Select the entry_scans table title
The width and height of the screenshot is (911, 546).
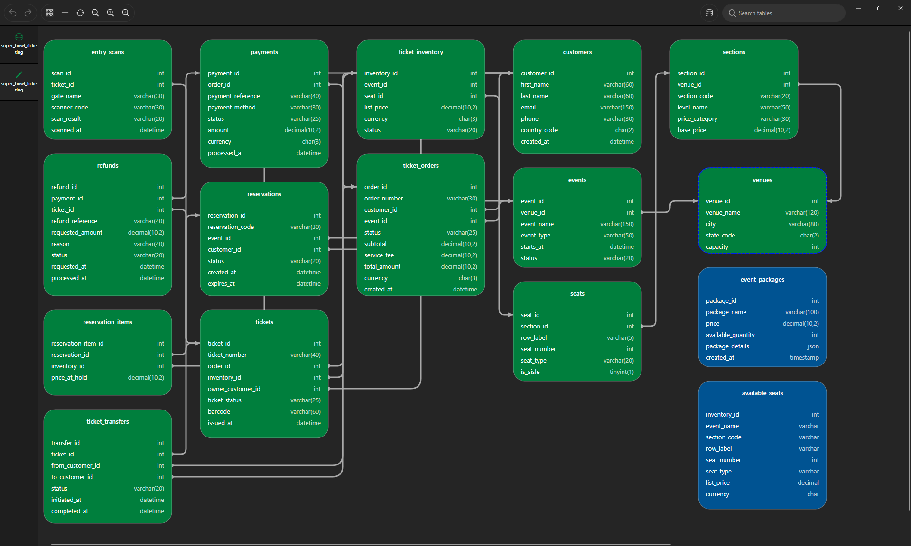coord(108,52)
